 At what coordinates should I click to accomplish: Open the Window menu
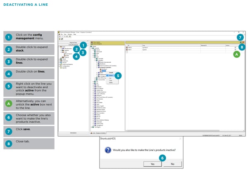[70, 34]
